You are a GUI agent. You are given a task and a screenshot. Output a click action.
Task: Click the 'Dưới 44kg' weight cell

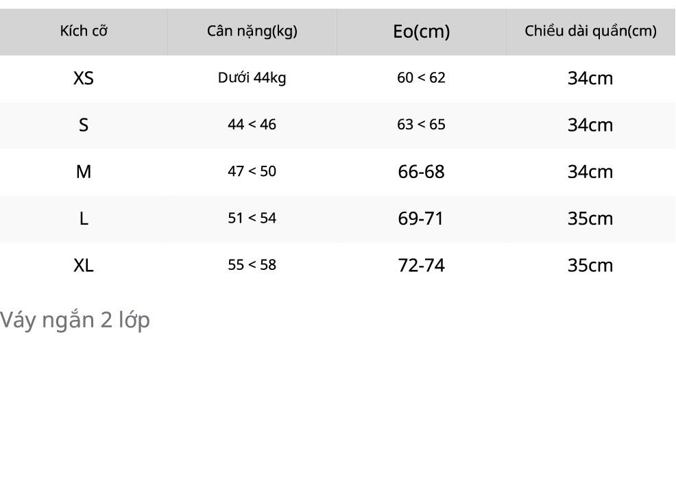[252, 77]
